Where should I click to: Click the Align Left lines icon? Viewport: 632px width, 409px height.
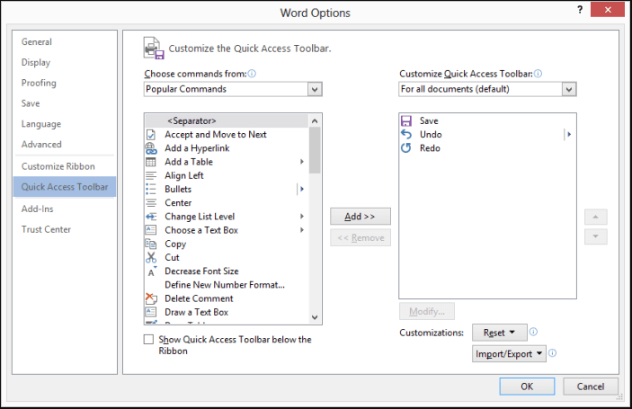[x=151, y=175]
